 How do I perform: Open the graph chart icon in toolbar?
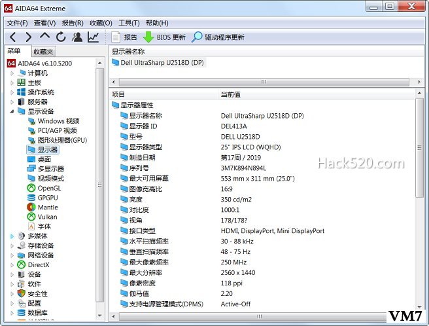(x=94, y=37)
